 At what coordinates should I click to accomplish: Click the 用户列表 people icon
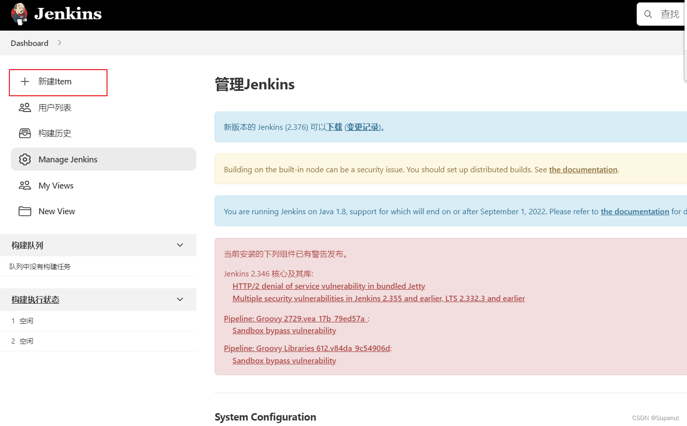pos(25,107)
